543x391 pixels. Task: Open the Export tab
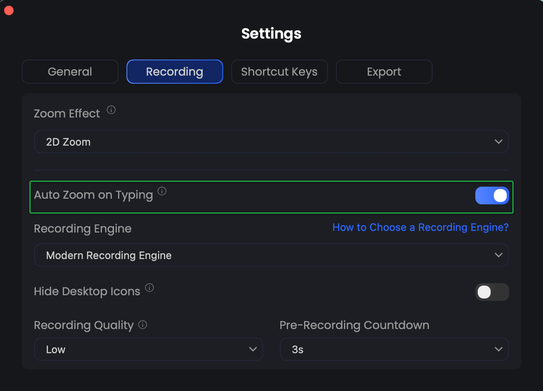click(x=384, y=72)
